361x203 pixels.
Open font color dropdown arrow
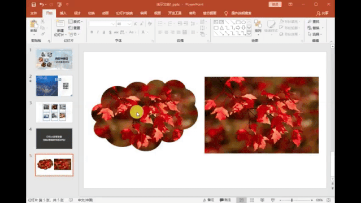click(x=147, y=32)
